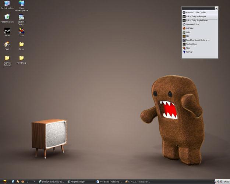The height and width of the screenshot is (184, 230).
Task: Open Papperskorgen recycle bin
Action: [7, 17]
